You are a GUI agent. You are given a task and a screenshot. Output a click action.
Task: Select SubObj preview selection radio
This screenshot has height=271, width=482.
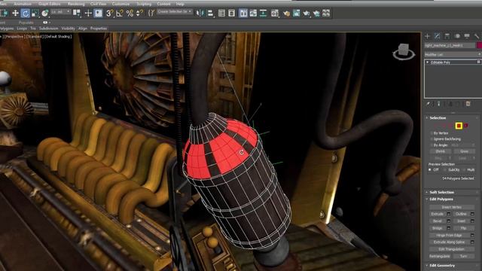[445, 169]
